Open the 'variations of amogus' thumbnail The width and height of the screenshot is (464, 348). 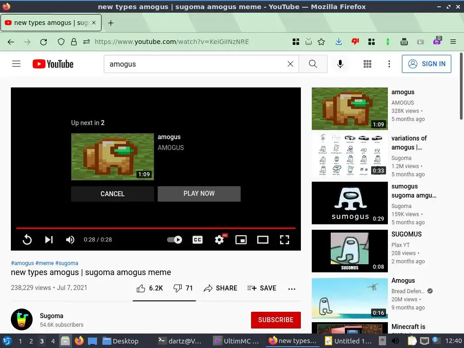pos(349,155)
